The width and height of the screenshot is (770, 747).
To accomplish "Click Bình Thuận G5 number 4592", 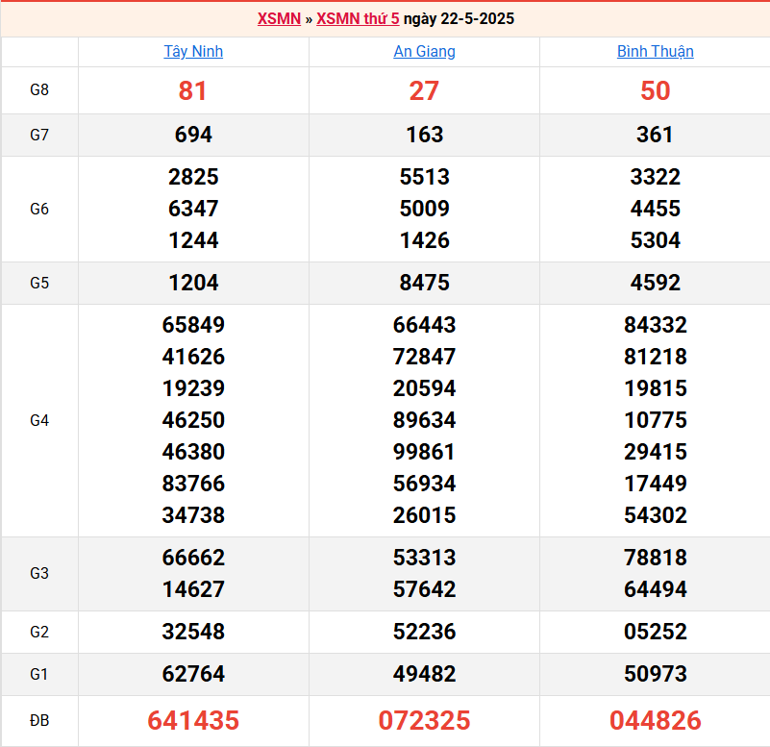I will click(x=655, y=283).
